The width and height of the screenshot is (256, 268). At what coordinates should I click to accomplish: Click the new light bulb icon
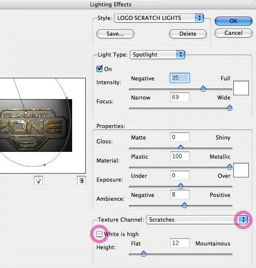pyautogui.click(x=38, y=180)
